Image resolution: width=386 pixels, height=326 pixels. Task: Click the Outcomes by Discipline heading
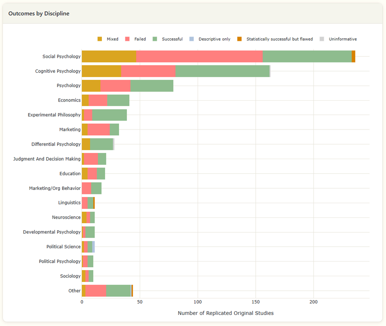pos(39,14)
